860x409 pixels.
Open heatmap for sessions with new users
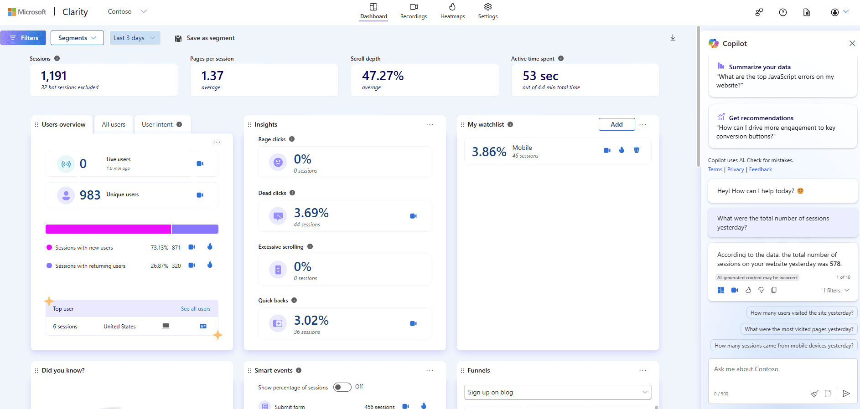pyautogui.click(x=210, y=247)
